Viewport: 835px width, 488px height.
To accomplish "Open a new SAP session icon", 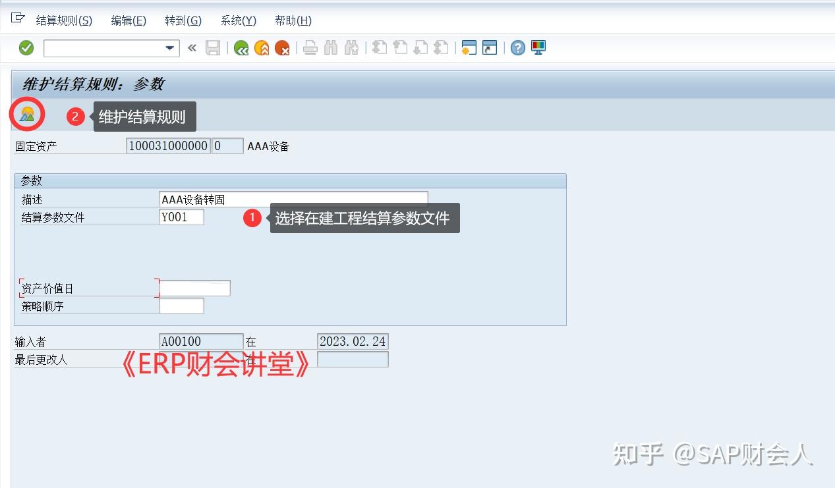I will [469, 47].
